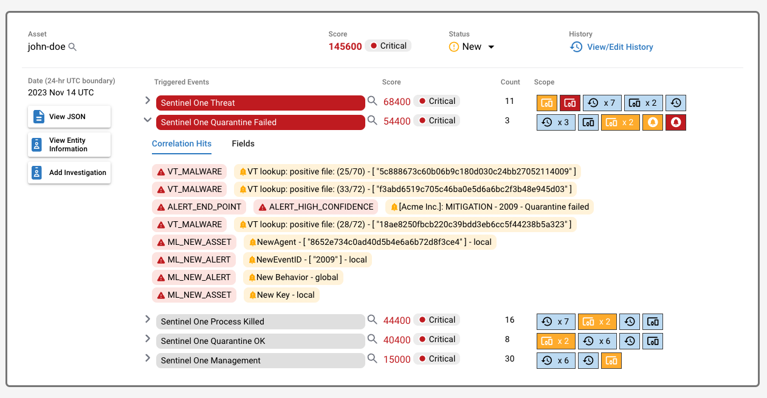Single history badge in Quarantine OK row

[630, 341]
